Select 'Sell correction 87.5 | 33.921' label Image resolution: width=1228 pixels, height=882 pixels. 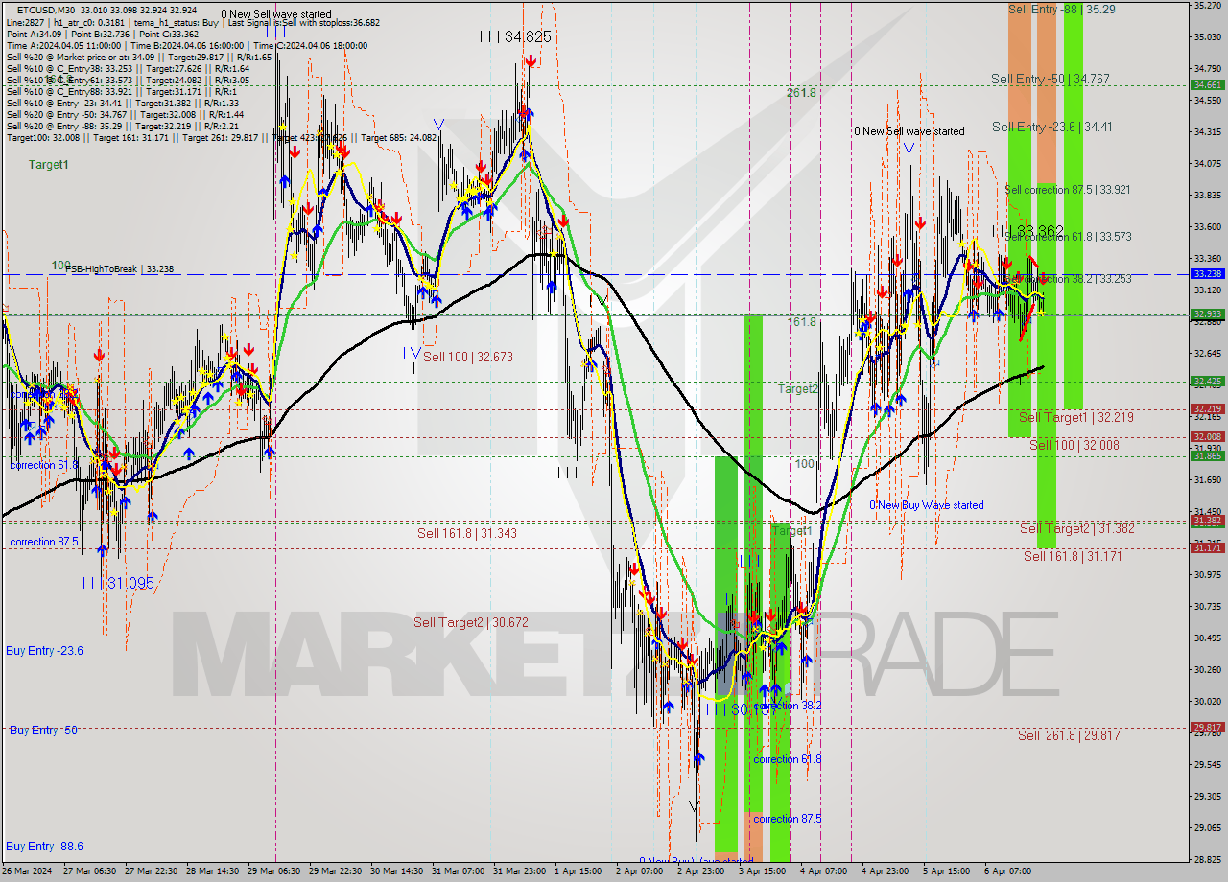point(1068,190)
